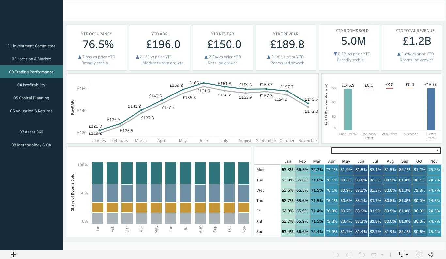446x259 pixels.
Task: Click the Occupancy Effect £0.1 label
Action: [x=369, y=85]
